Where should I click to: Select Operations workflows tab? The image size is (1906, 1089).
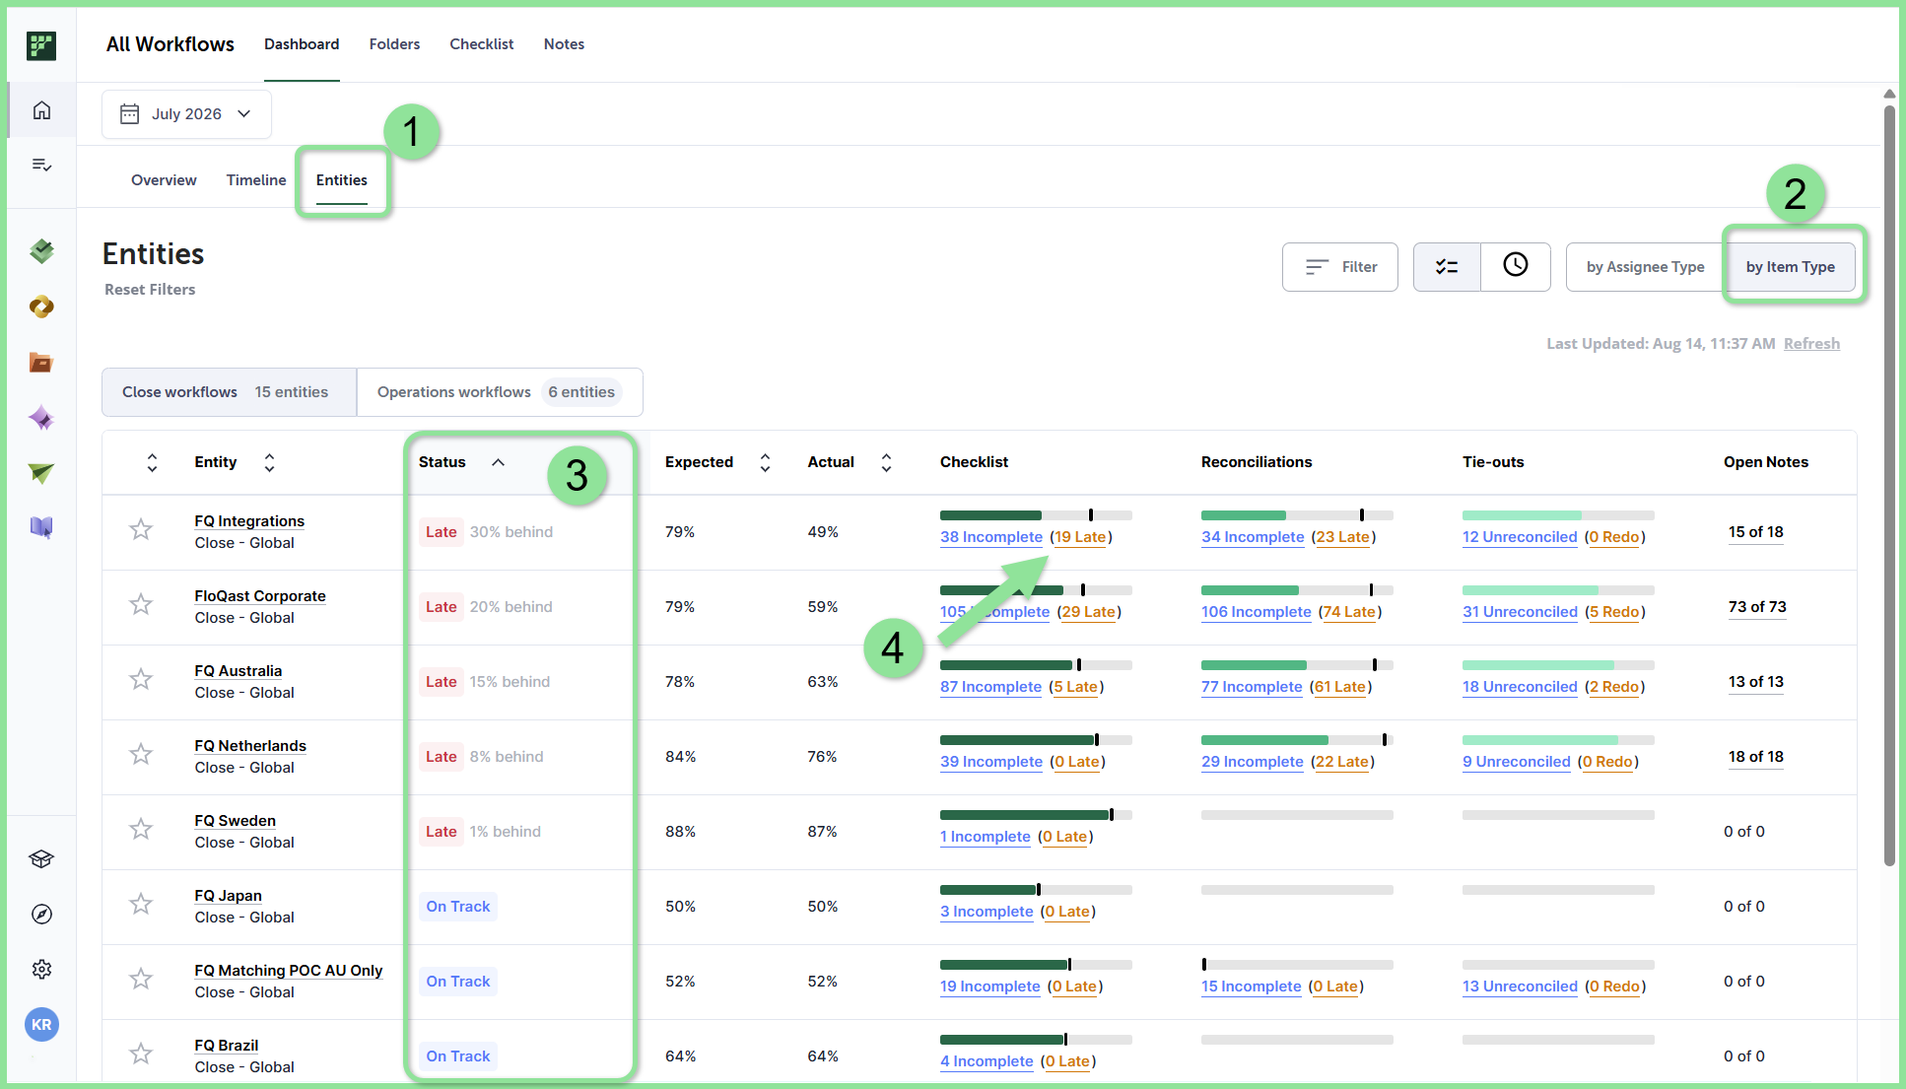pyautogui.click(x=500, y=392)
